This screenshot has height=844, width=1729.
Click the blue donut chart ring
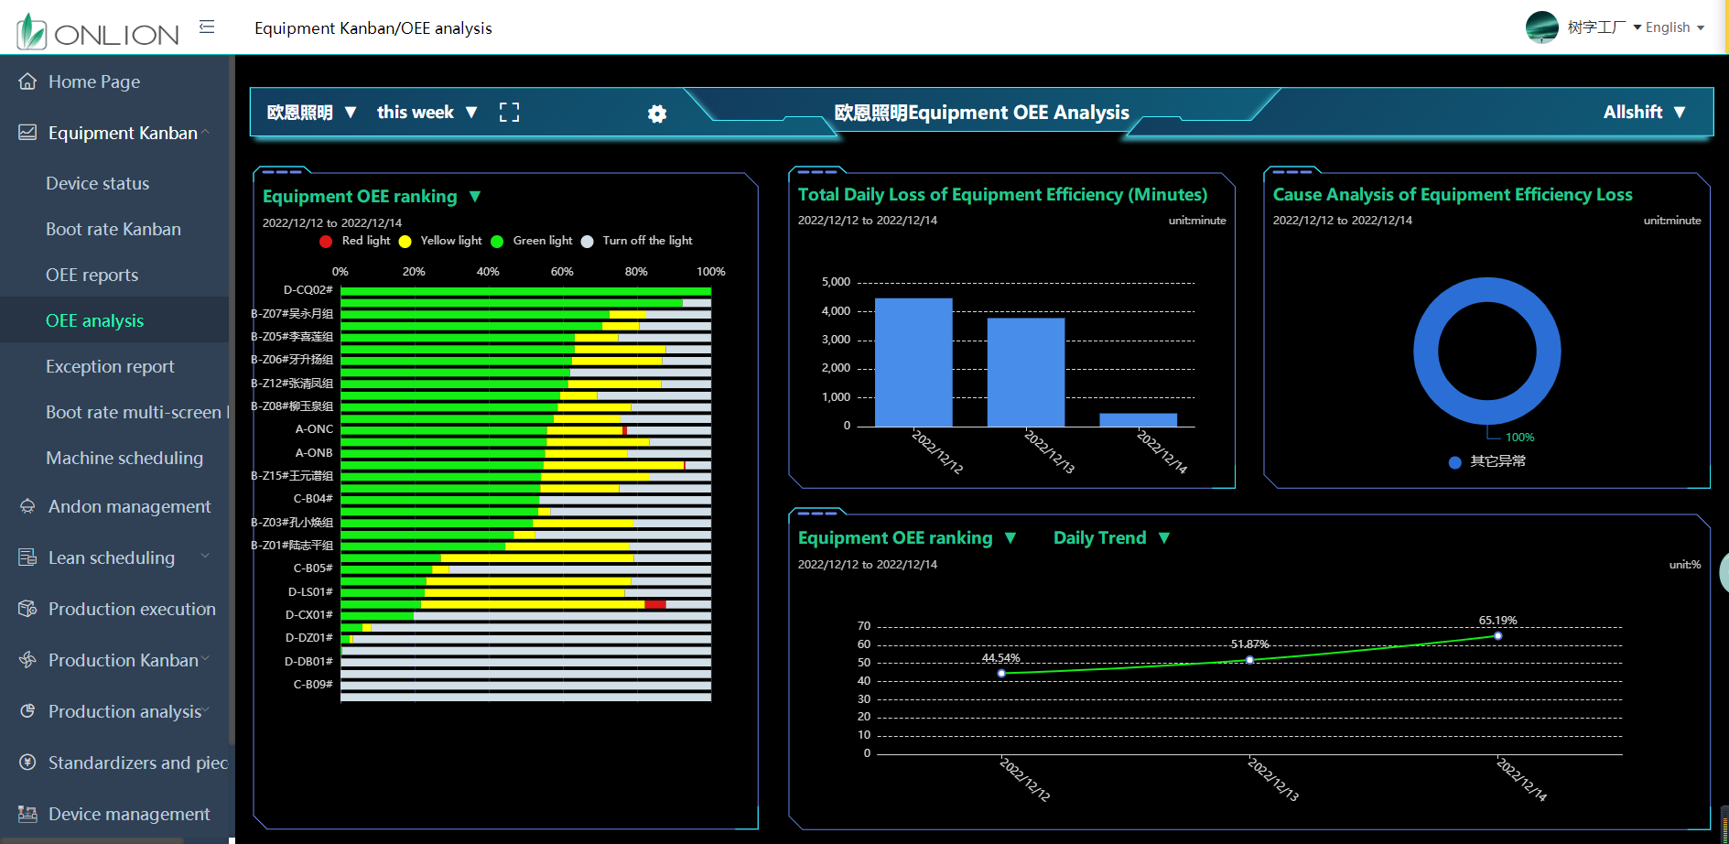point(1426,352)
